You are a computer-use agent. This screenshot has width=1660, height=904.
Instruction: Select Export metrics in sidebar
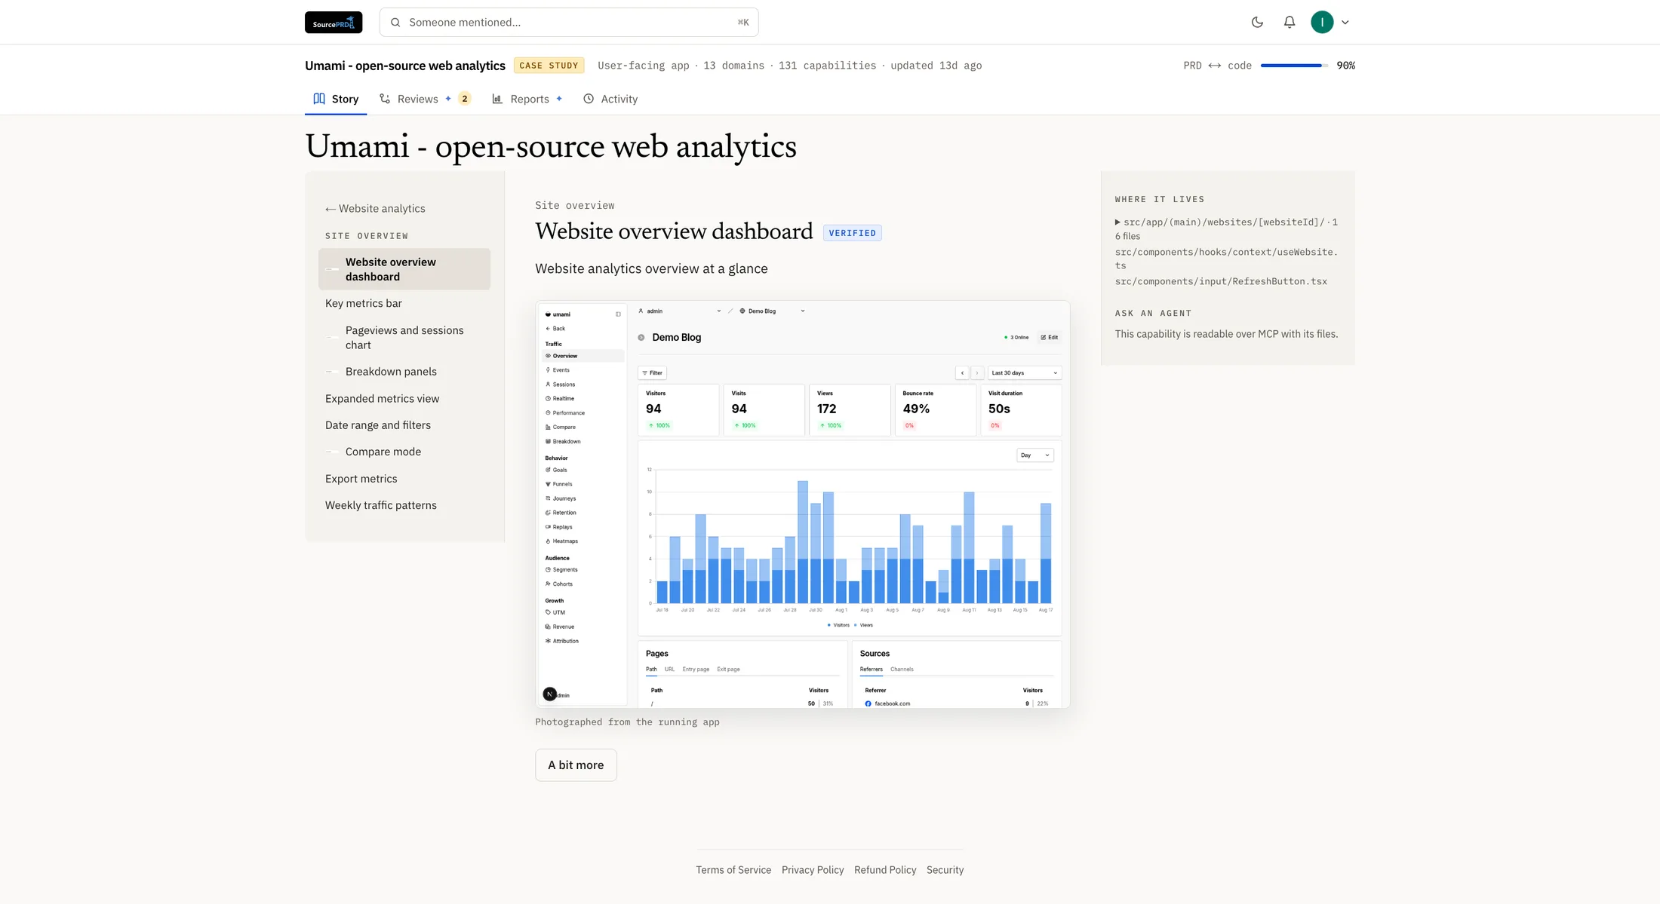(x=361, y=479)
